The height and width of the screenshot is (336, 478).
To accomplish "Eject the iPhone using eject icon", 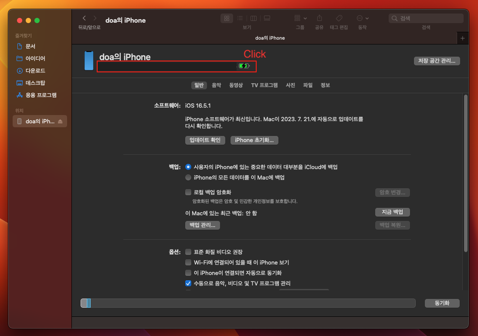I will click(61, 121).
